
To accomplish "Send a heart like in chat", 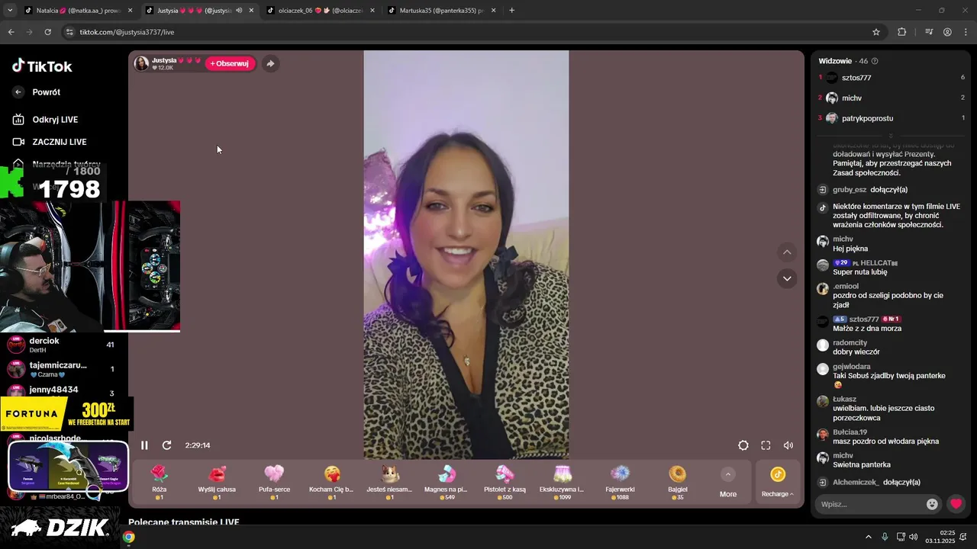I will [956, 504].
